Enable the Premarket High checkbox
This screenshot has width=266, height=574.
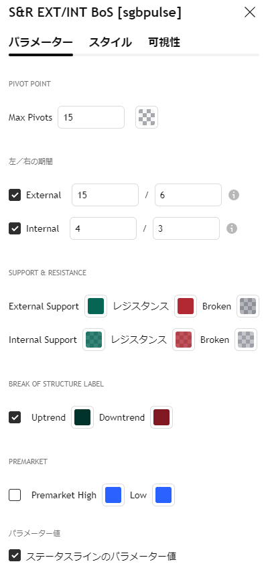click(x=15, y=495)
